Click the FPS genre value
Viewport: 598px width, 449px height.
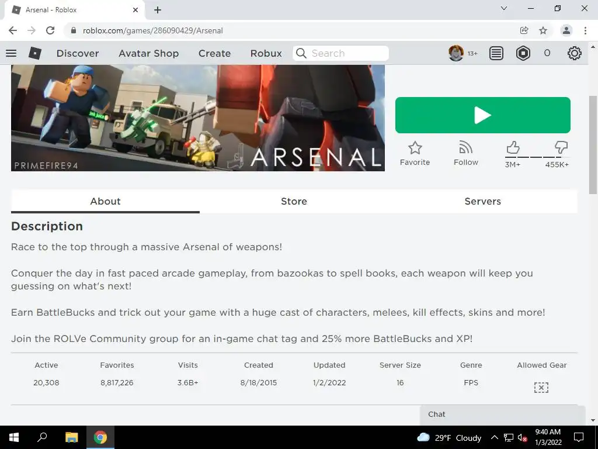[471, 382]
